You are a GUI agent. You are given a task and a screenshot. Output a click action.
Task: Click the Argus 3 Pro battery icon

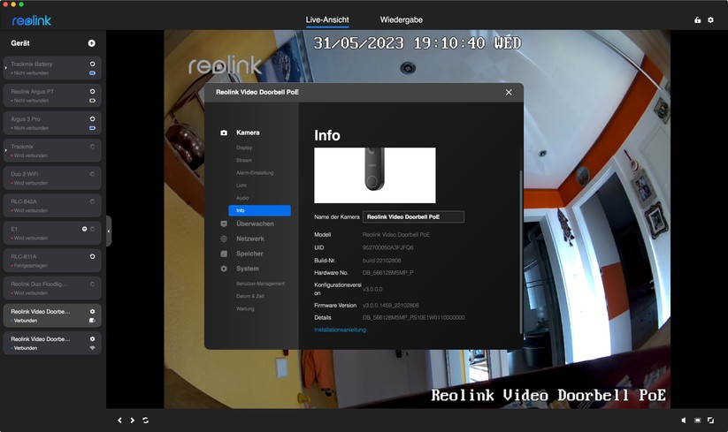point(92,128)
